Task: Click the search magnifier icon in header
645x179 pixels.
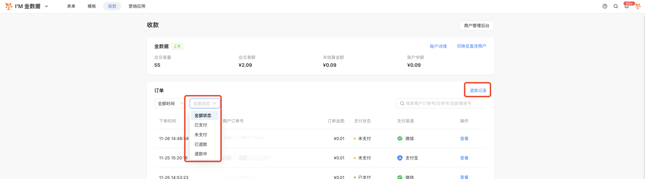Action: pyautogui.click(x=616, y=6)
